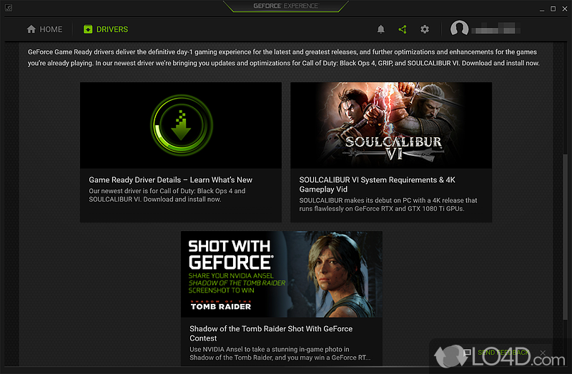Image resolution: width=572 pixels, height=374 pixels.
Task: Open the green download driver image
Action: coord(181,125)
